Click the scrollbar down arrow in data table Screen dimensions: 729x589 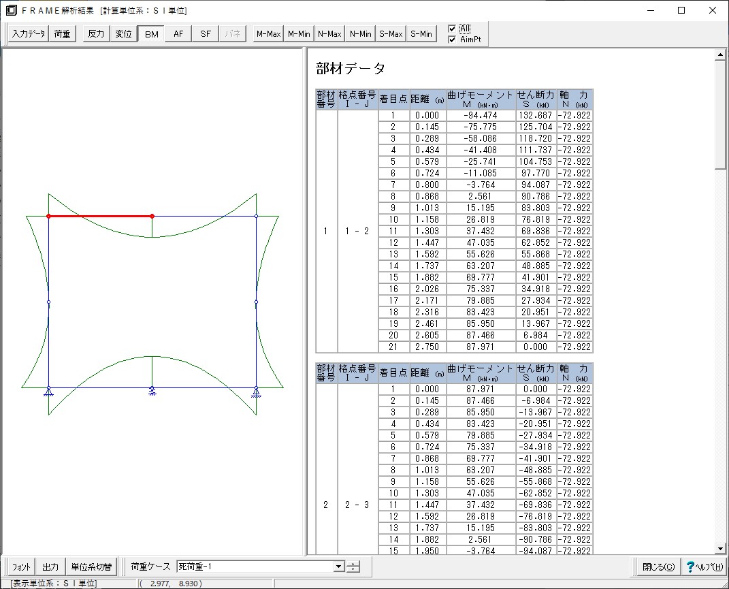click(720, 549)
